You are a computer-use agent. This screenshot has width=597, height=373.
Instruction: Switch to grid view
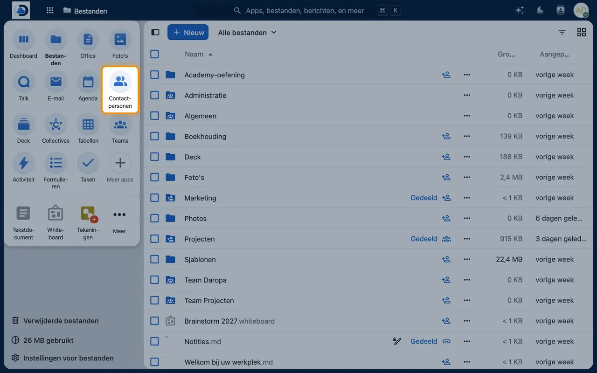pyautogui.click(x=582, y=32)
